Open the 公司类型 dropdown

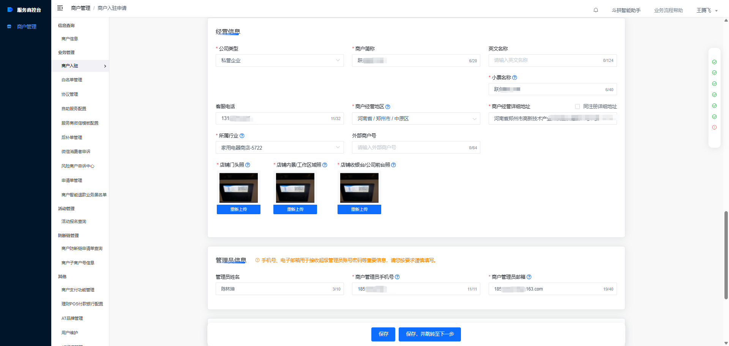tap(280, 60)
